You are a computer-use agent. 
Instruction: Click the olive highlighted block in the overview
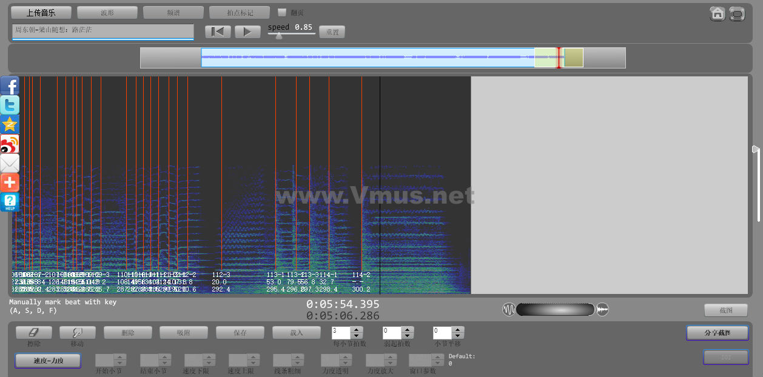tap(574, 58)
